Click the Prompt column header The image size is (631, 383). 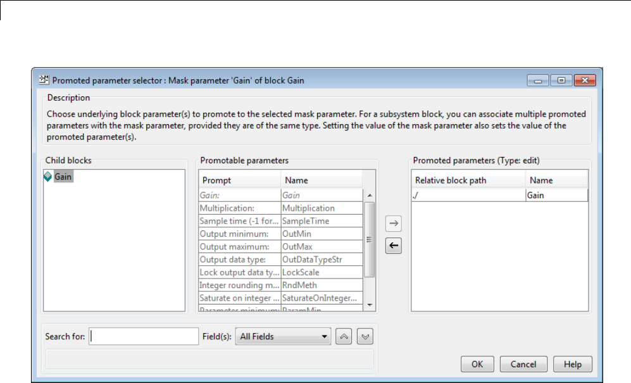pos(239,180)
